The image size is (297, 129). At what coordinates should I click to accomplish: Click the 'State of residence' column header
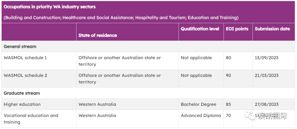pyautogui.click(x=98, y=35)
